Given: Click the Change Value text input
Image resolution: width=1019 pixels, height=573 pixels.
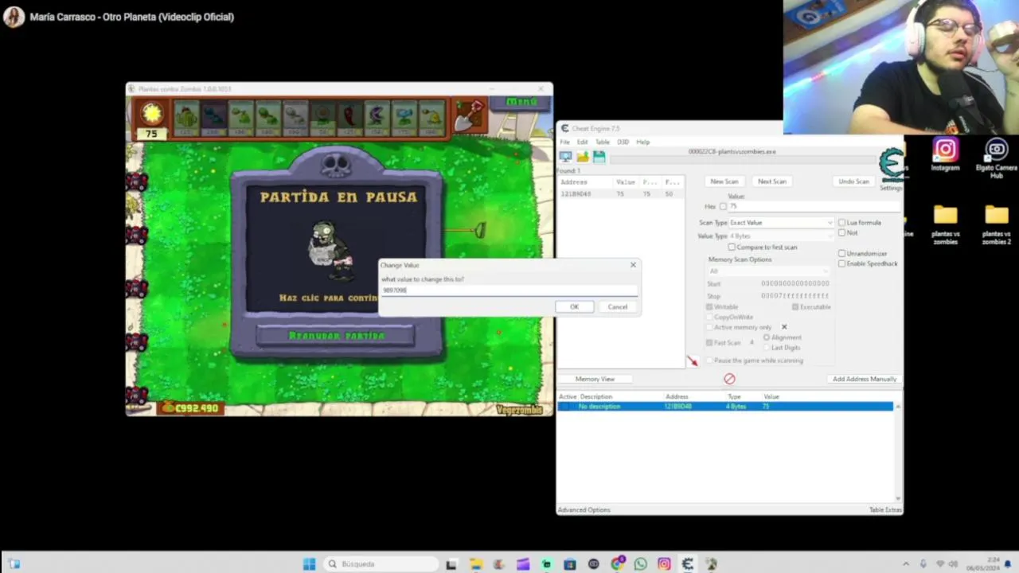Looking at the screenshot, I should [x=509, y=290].
